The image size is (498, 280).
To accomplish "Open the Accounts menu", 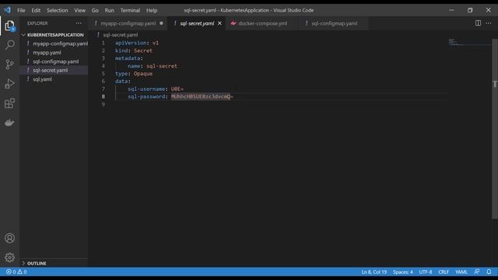I will tap(9, 238).
